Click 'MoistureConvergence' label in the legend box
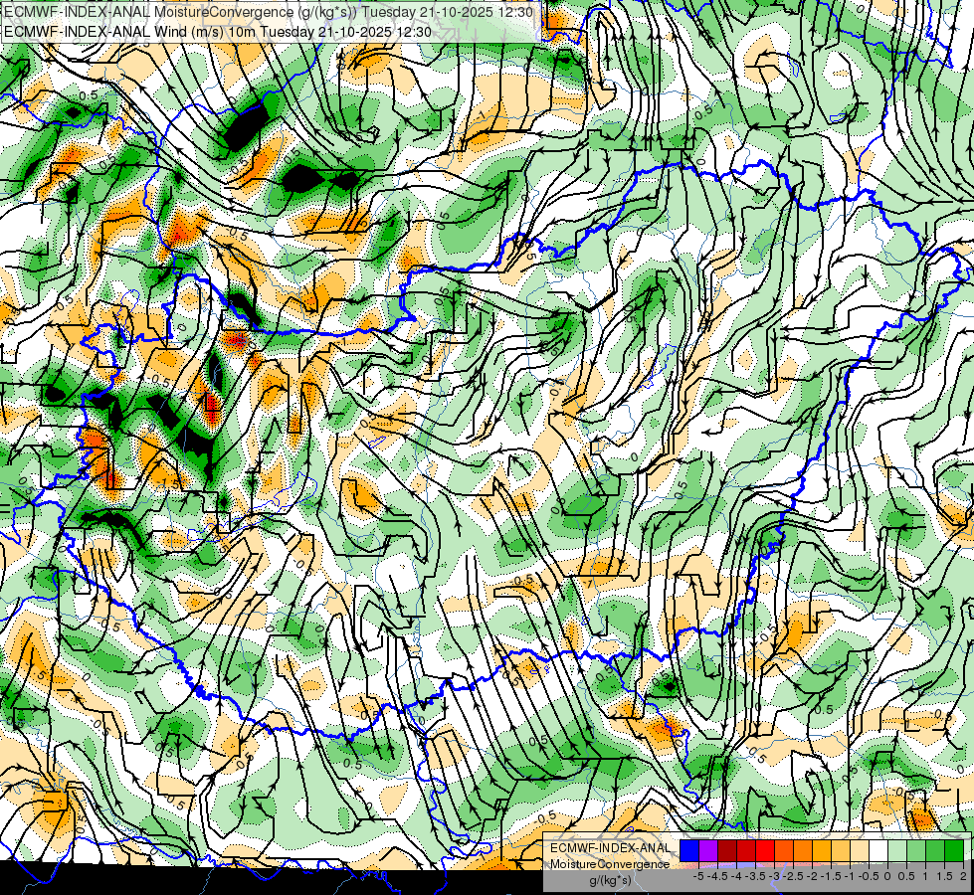Image resolution: width=974 pixels, height=895 pixels. pyautogui.click(x=610, y=864)
